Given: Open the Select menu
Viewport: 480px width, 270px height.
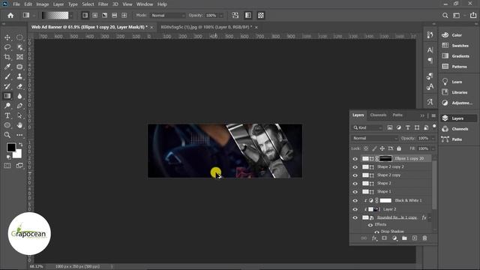Looking at the screenshot, I should (88, 4).
